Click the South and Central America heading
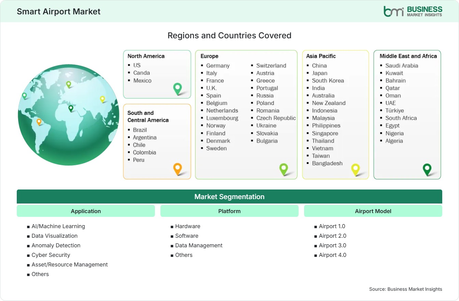Screen dimensions: 459x301 (148, 116)
